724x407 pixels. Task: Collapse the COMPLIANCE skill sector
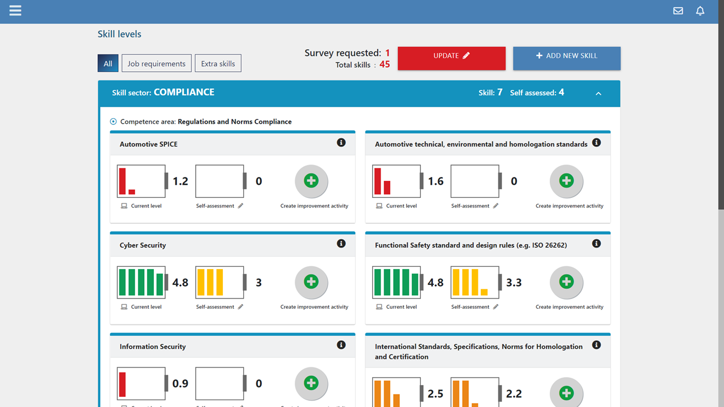[x=598, y=93]
